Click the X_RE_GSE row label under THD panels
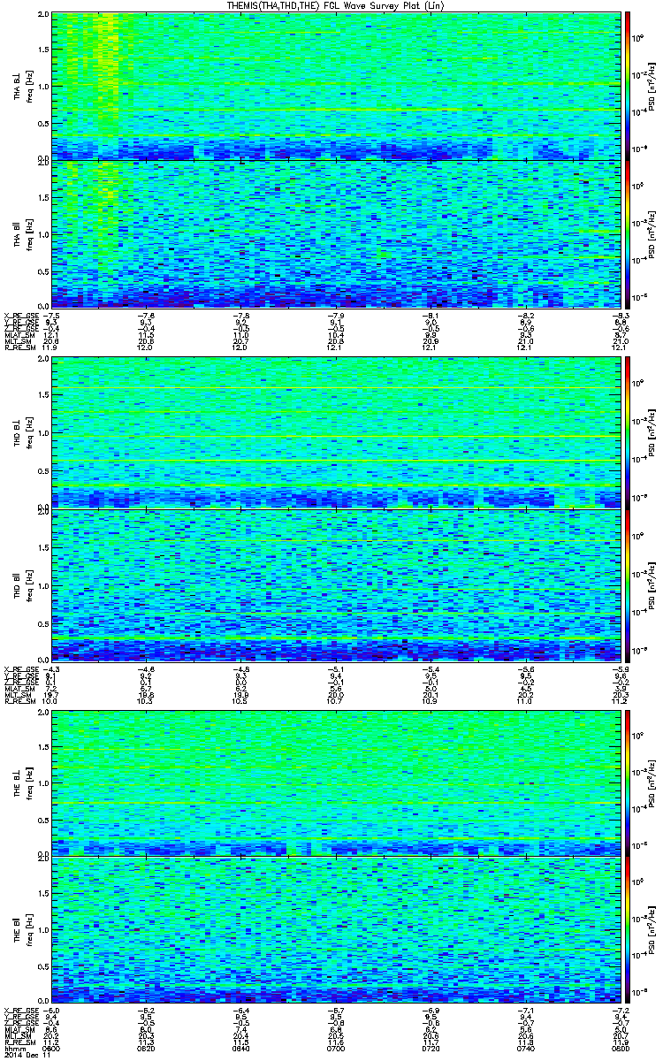 [20, 668]
